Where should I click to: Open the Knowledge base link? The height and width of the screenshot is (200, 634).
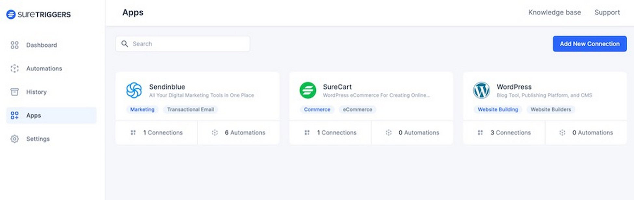click(554, 12)
